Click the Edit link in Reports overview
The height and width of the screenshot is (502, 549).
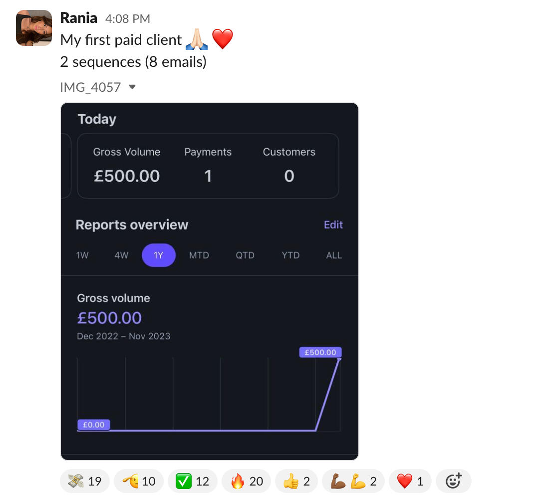(333, 225)
